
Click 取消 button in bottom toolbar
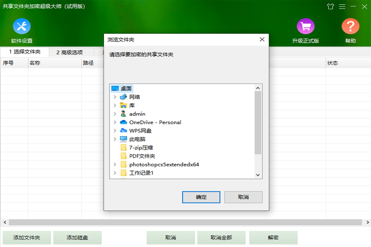pos(171,238)
